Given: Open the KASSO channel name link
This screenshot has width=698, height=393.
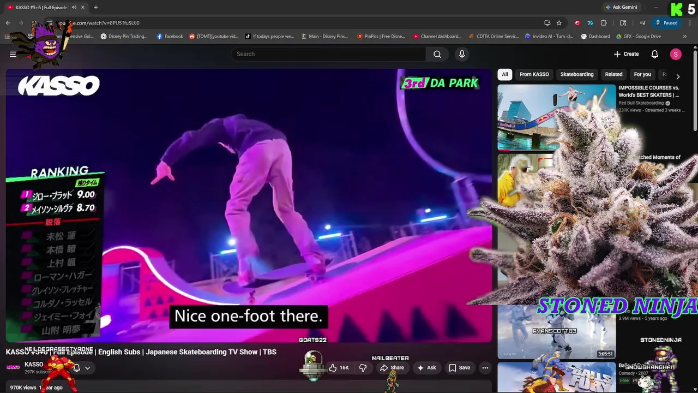Looking at the screenshot, I should (34, 364).
